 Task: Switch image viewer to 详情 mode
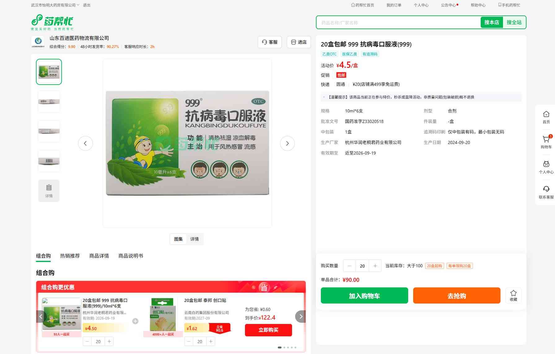point(194,239)
